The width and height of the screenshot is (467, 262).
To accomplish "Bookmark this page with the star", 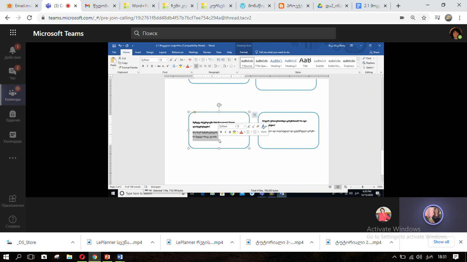I will click(x=424, y=18).
